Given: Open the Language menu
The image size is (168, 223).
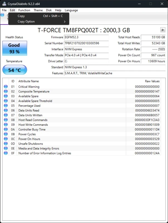Looking at the screenshot, I should (x=71, y=10).
